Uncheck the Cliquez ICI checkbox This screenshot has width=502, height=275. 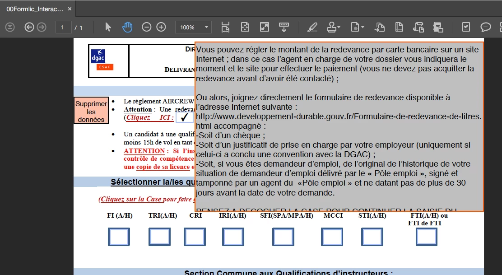point(184,117)
